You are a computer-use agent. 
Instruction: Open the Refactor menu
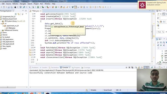15,4
